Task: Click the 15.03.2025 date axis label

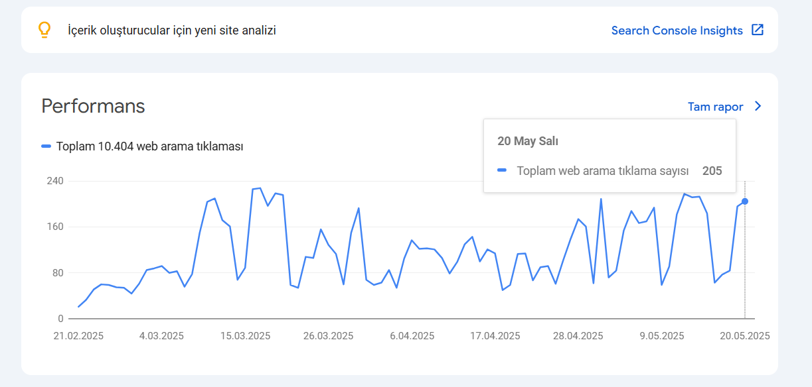Action: click(x=245, y=336)
